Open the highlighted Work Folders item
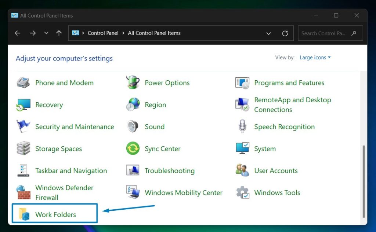Image resolution: width=376 pixels, height=232 pixels. 55,214
